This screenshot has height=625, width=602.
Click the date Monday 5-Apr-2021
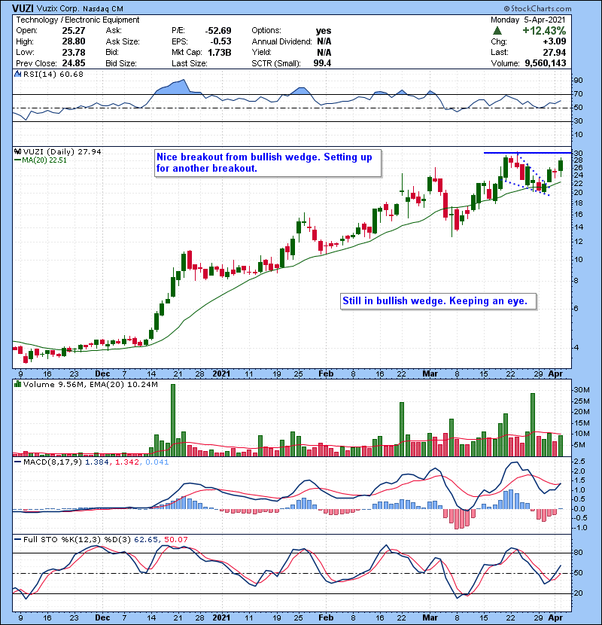(x=528, y=20)
